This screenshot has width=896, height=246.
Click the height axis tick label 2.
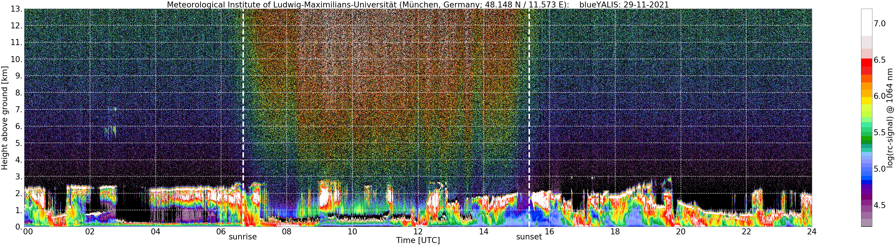(x=19, y=193)
